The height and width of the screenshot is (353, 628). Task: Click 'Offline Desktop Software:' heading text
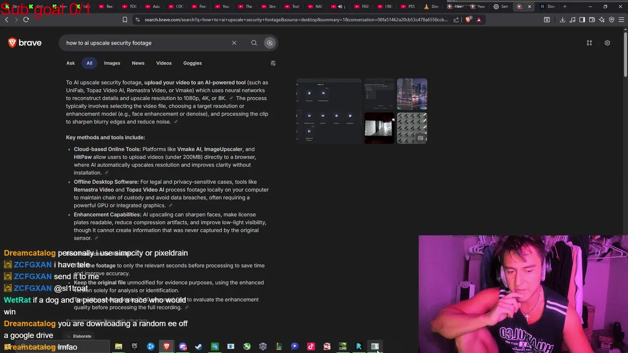point(106,182)
